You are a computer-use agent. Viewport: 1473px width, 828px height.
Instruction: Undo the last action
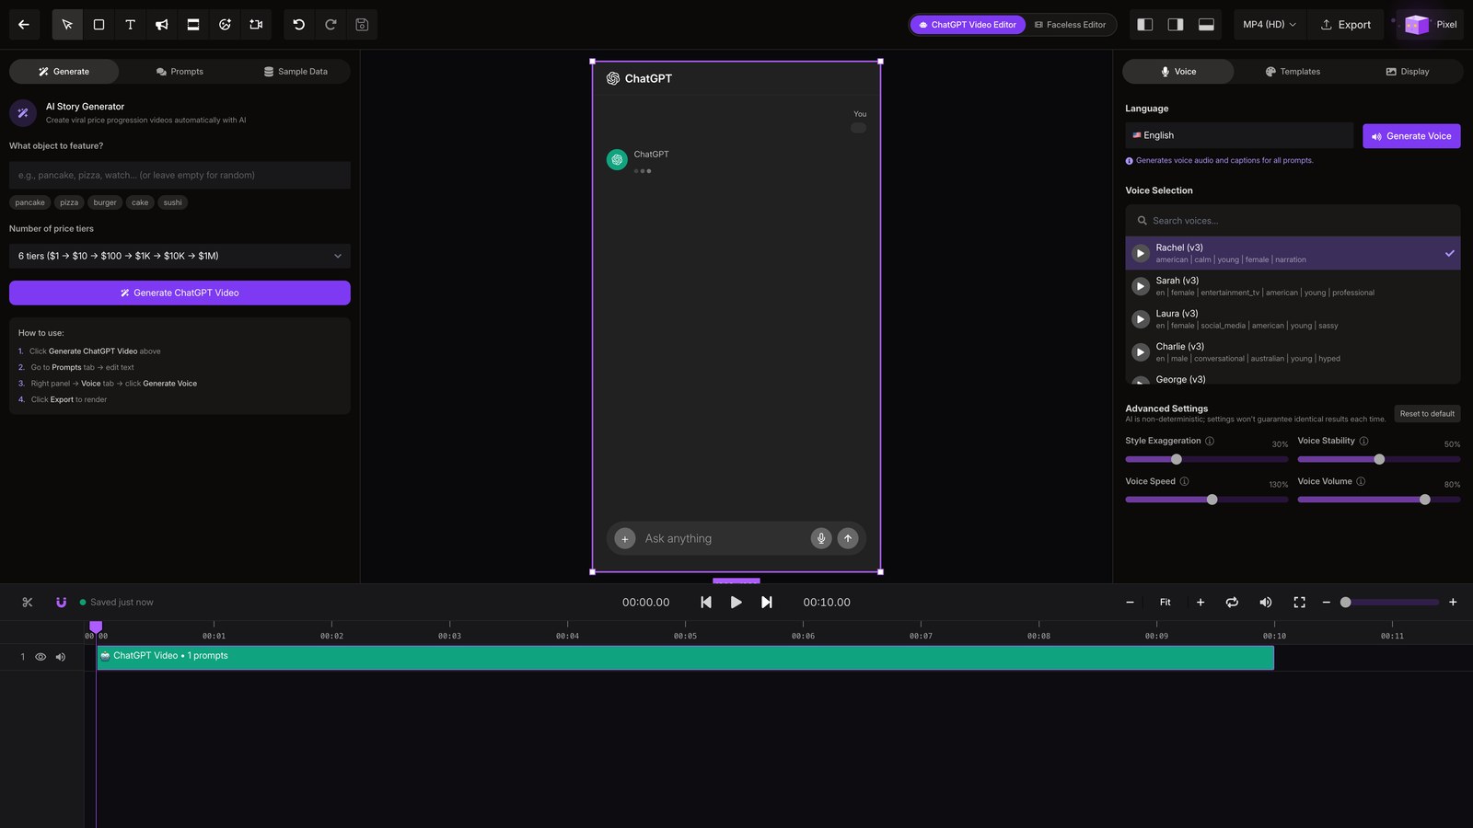(x=299, y=25)
